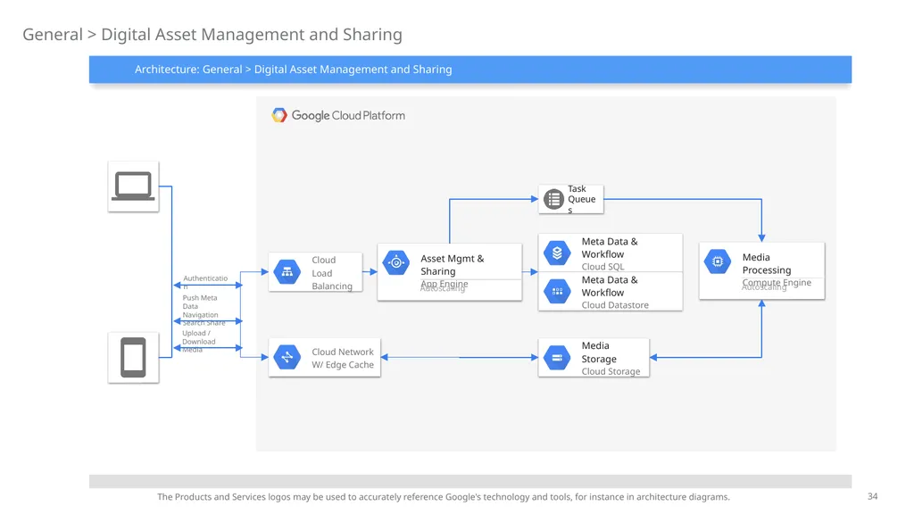
Task: Click the Cloud SQL text
Action: pyautogui.click(x=602, y=266)
